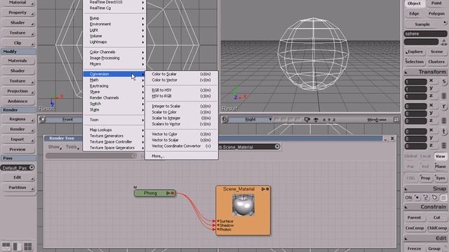Click the camera icon in Right viewport bar
The width and height of the screenshot is (449, 252).
[x=307, y=120]
